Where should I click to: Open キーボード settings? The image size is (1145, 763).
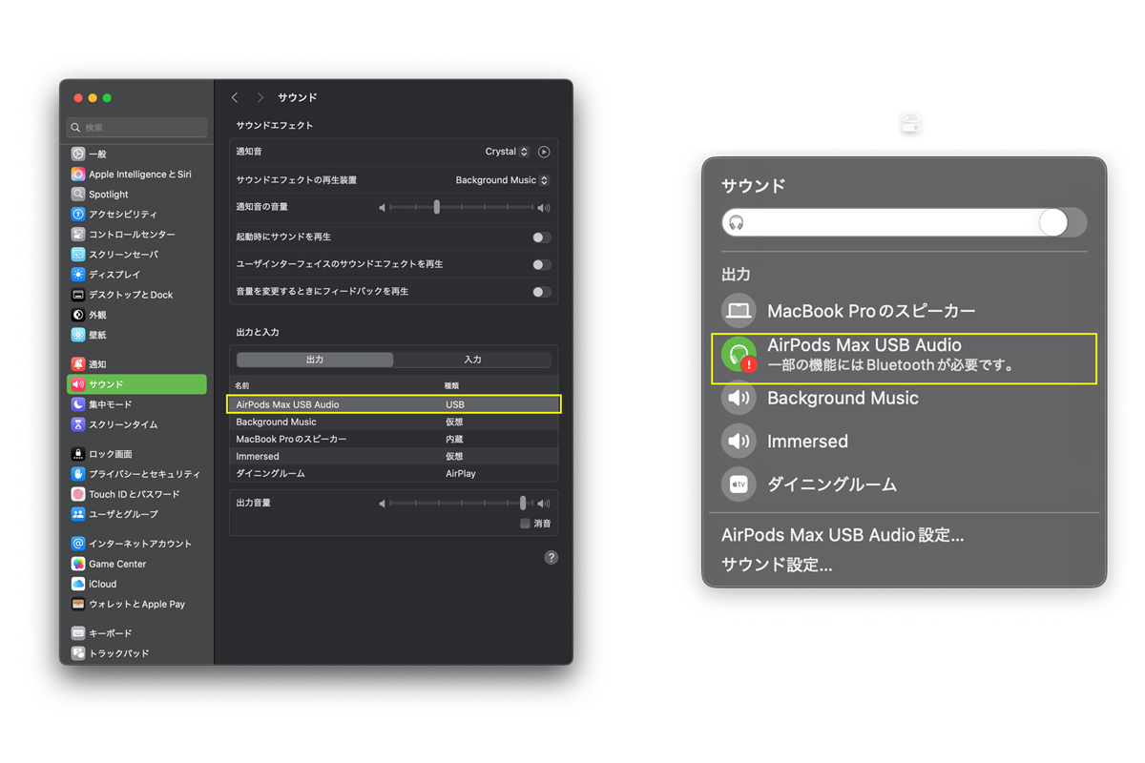coord(136,633)
